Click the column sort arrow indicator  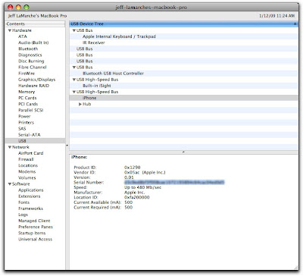click(295, 24)
